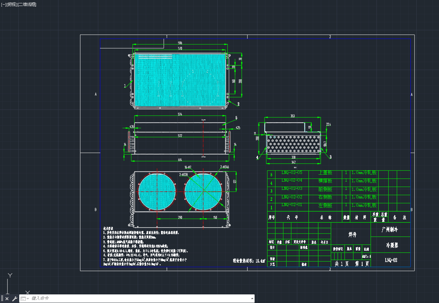Select the 342 dimension on side view
The image size is (439, 303).
click(293, 162)
